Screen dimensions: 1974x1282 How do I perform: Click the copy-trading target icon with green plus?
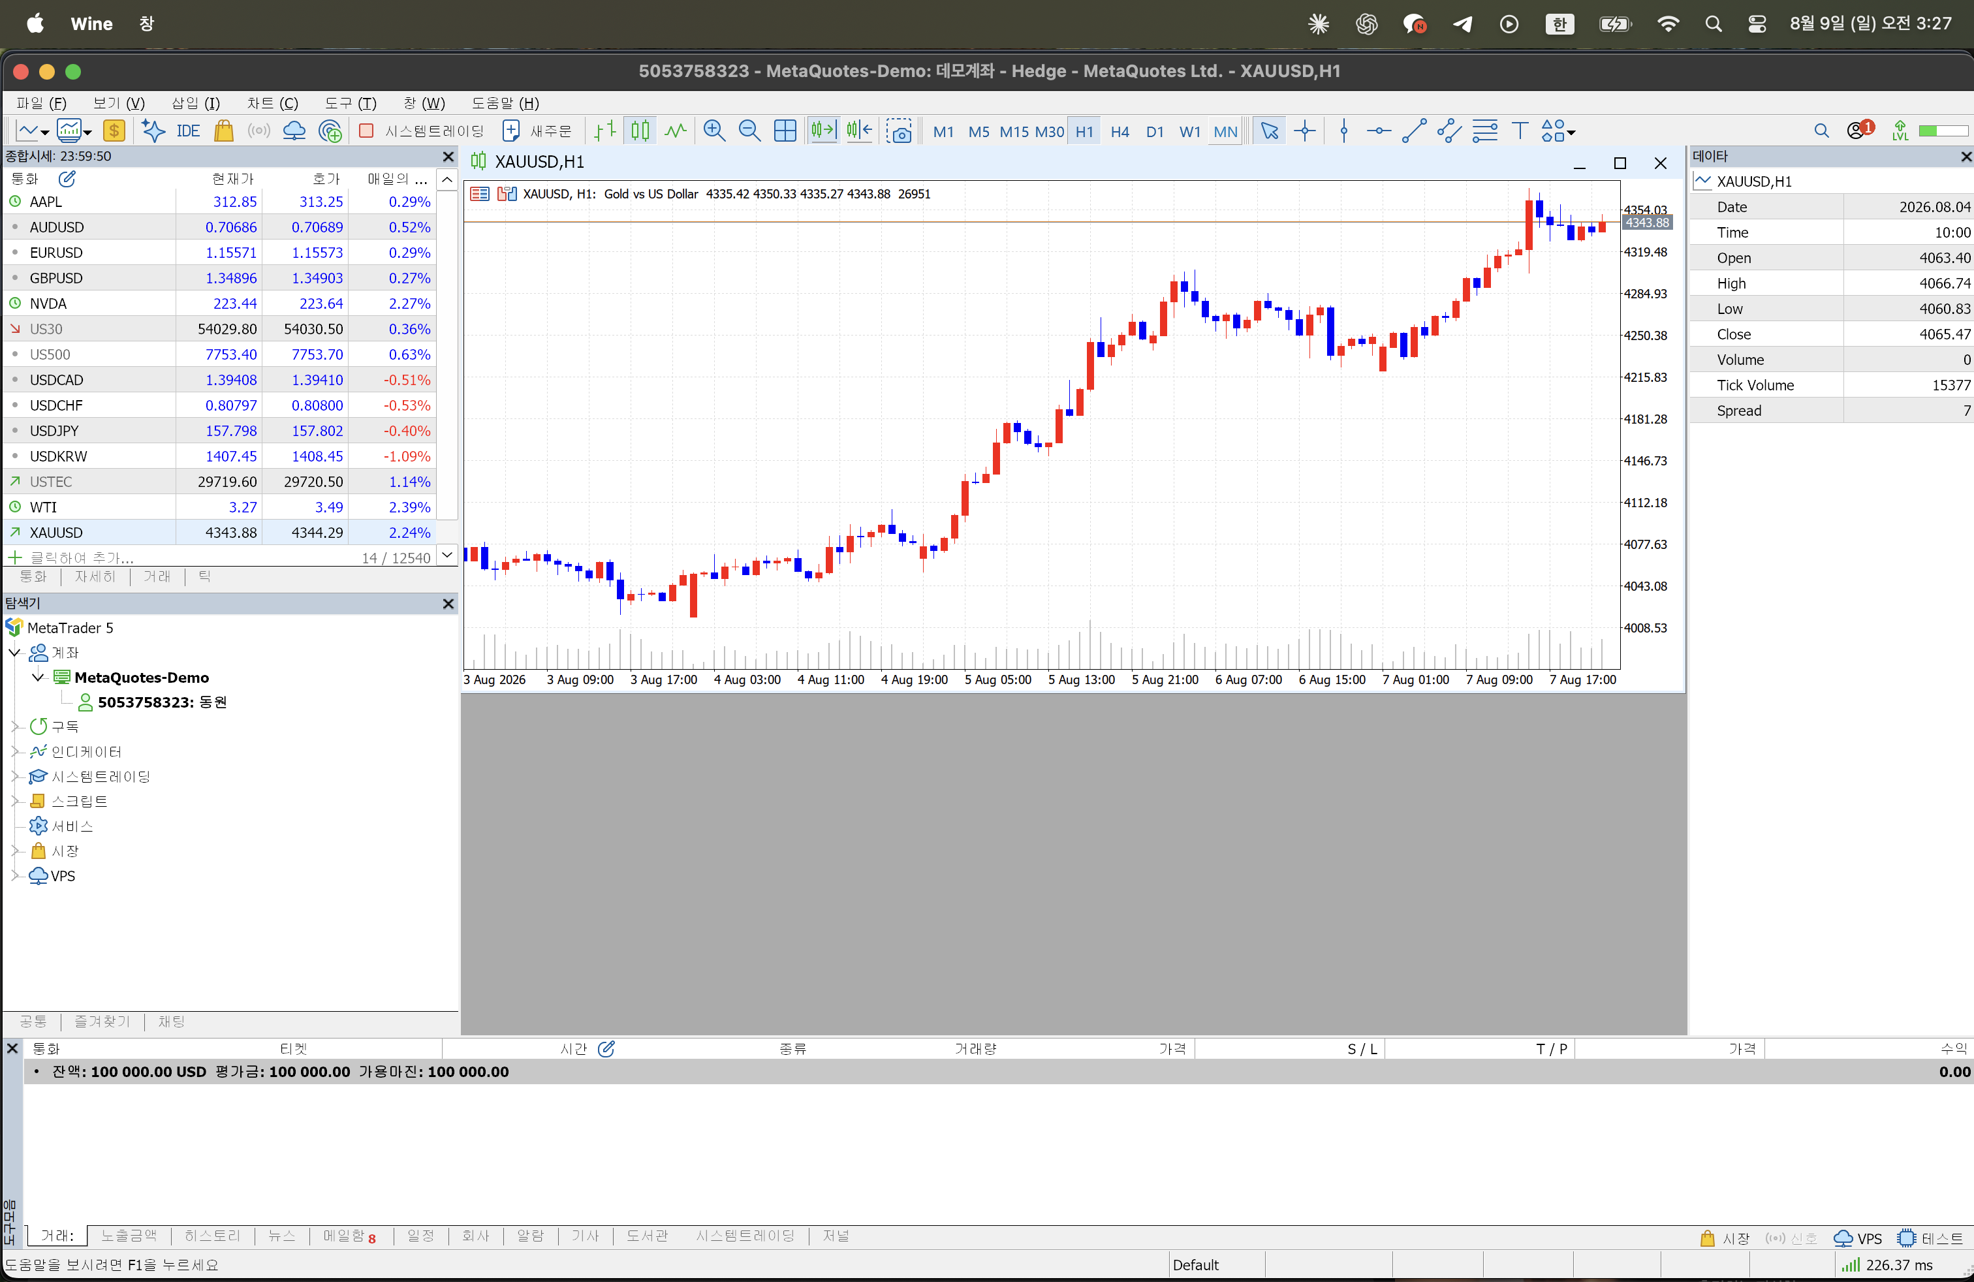(330, 130)
